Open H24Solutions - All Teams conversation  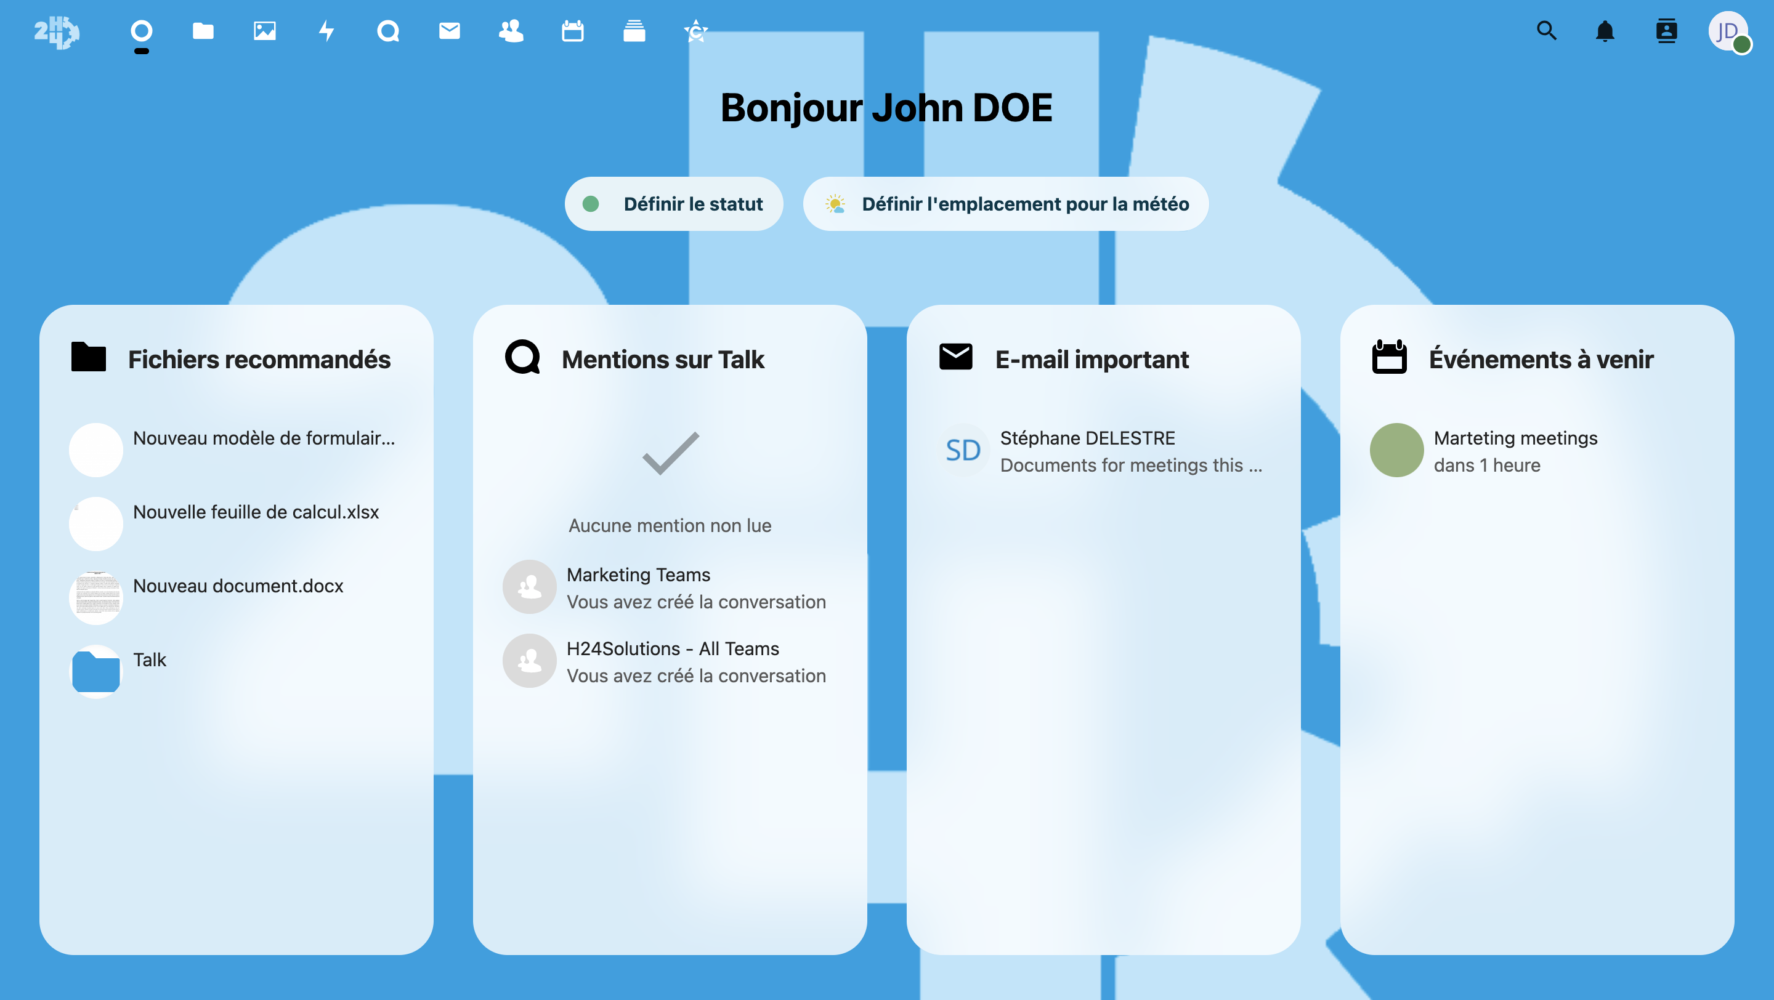point(670,661)
